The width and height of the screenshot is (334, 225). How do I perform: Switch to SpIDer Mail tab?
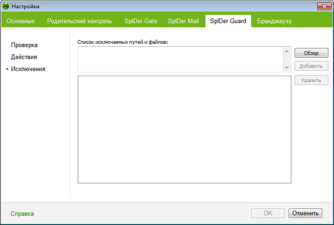[183, 21]
